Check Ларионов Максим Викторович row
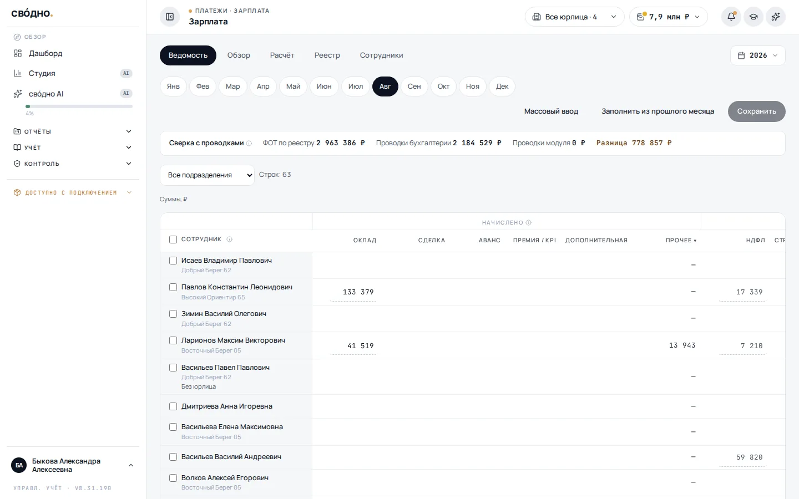The width and height of the screenshot is (799, 499). 173,340
